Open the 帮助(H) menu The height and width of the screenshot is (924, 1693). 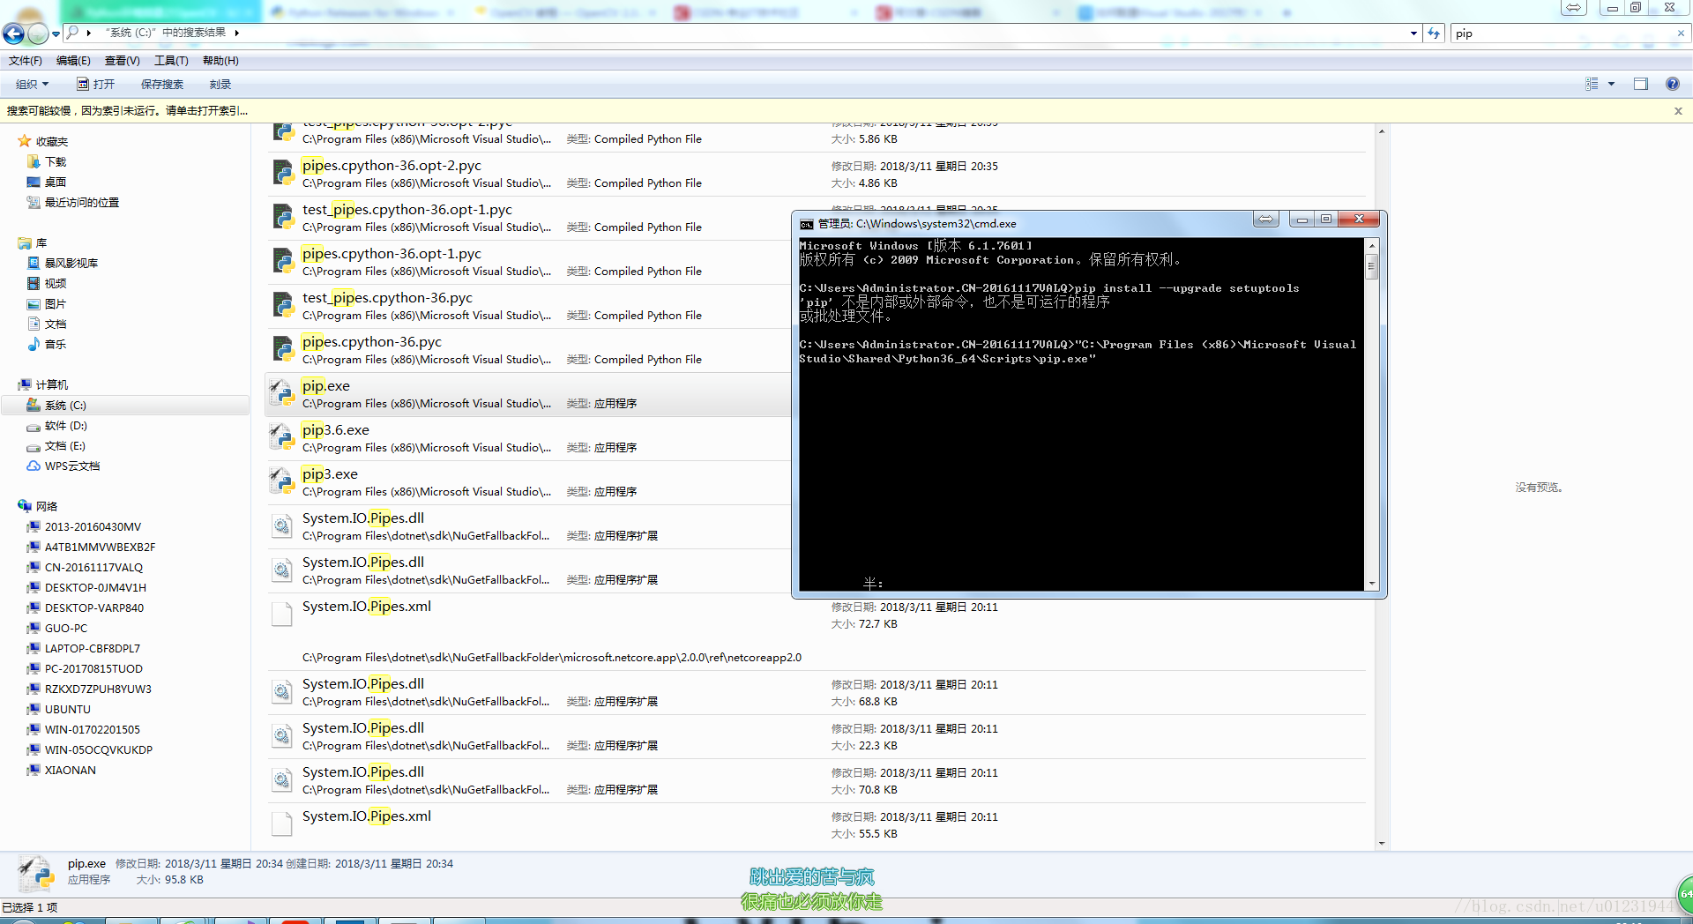click(220, 61)
